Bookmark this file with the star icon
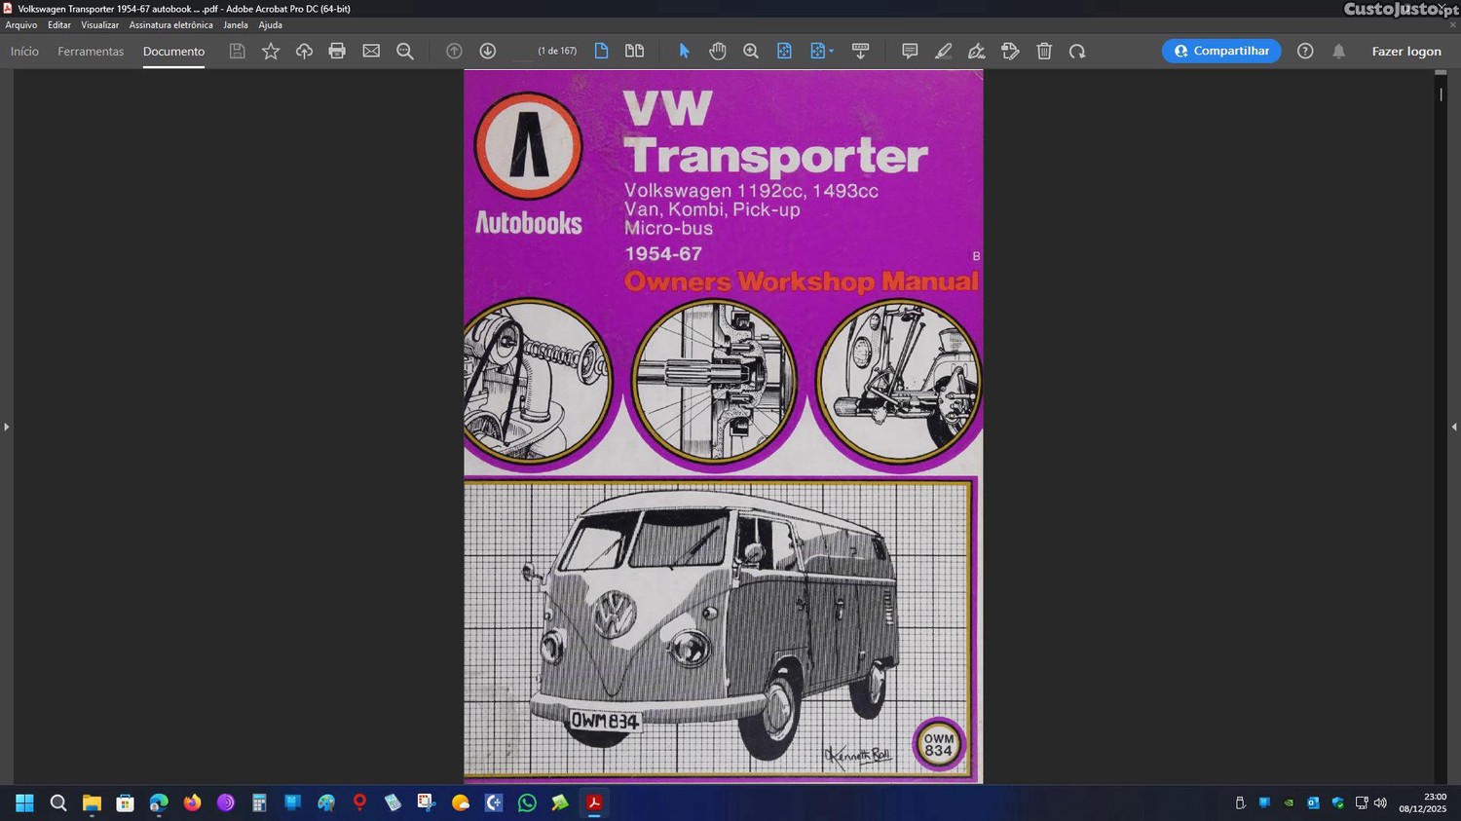 tap(271, 52)
